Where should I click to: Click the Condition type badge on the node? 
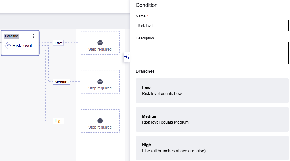coord(12,36)
